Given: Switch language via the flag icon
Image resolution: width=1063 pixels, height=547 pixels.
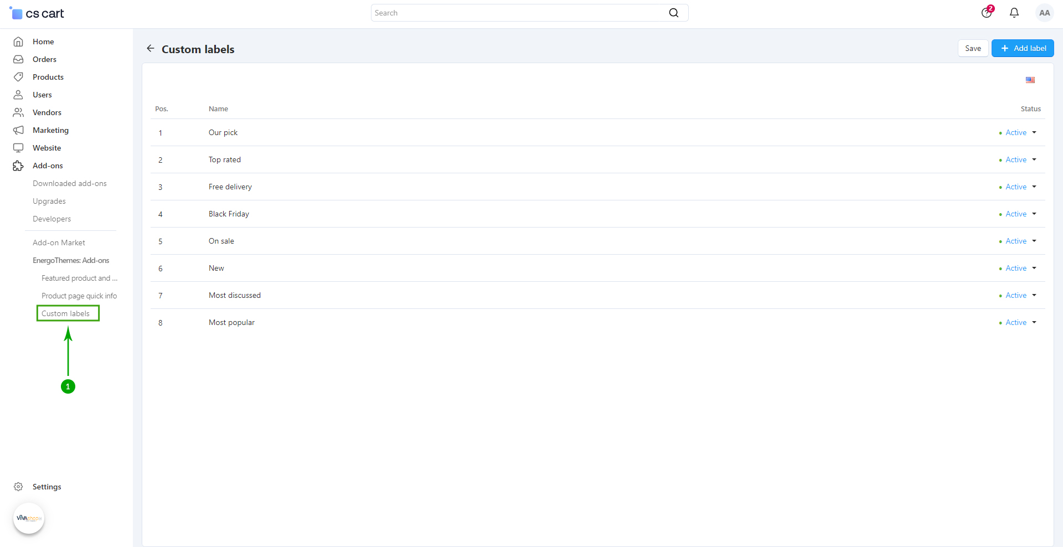Looking at the screenshot, I should (1030, 80).
